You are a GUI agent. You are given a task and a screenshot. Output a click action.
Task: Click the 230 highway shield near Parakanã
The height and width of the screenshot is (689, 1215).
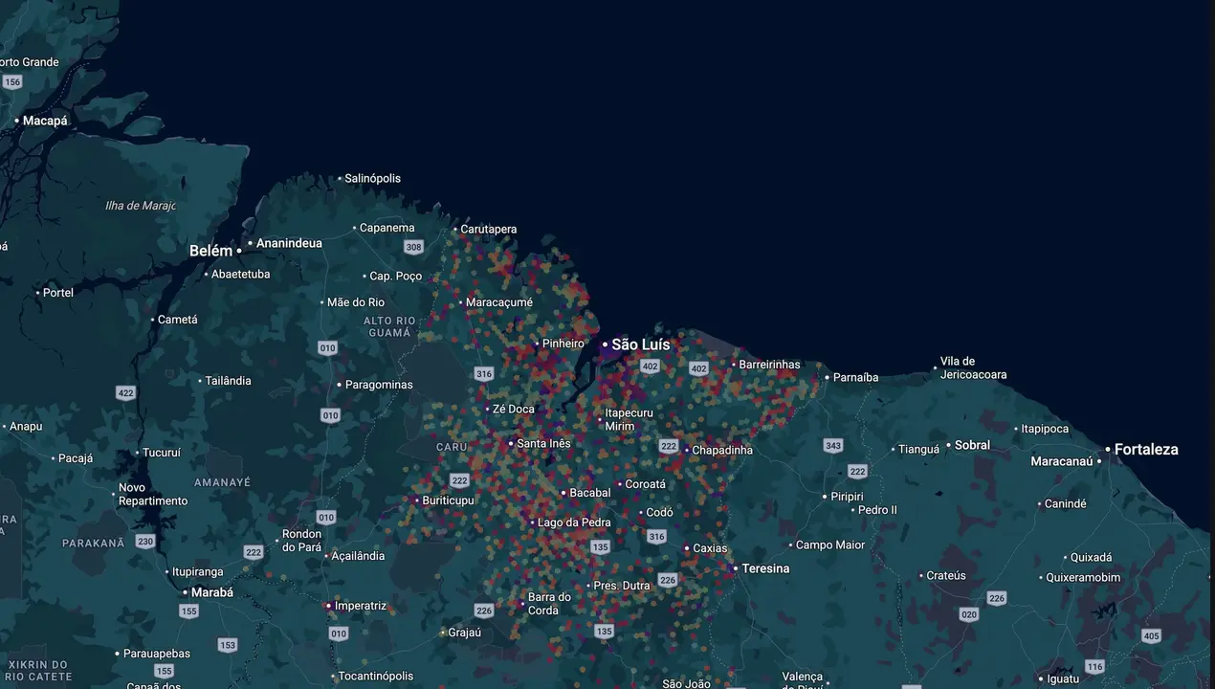(144, 542)
